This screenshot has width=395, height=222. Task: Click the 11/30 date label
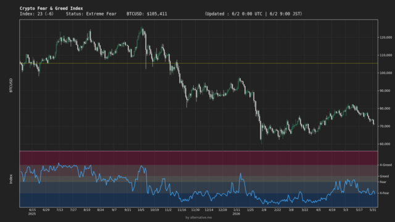(196, 210)
